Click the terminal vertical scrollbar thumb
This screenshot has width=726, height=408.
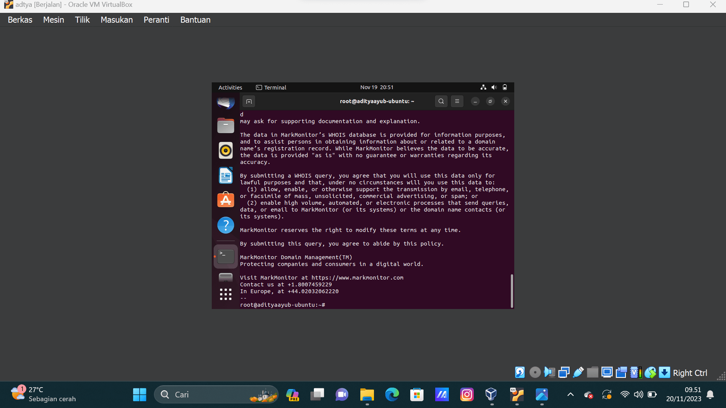click(x=512, y=291)
